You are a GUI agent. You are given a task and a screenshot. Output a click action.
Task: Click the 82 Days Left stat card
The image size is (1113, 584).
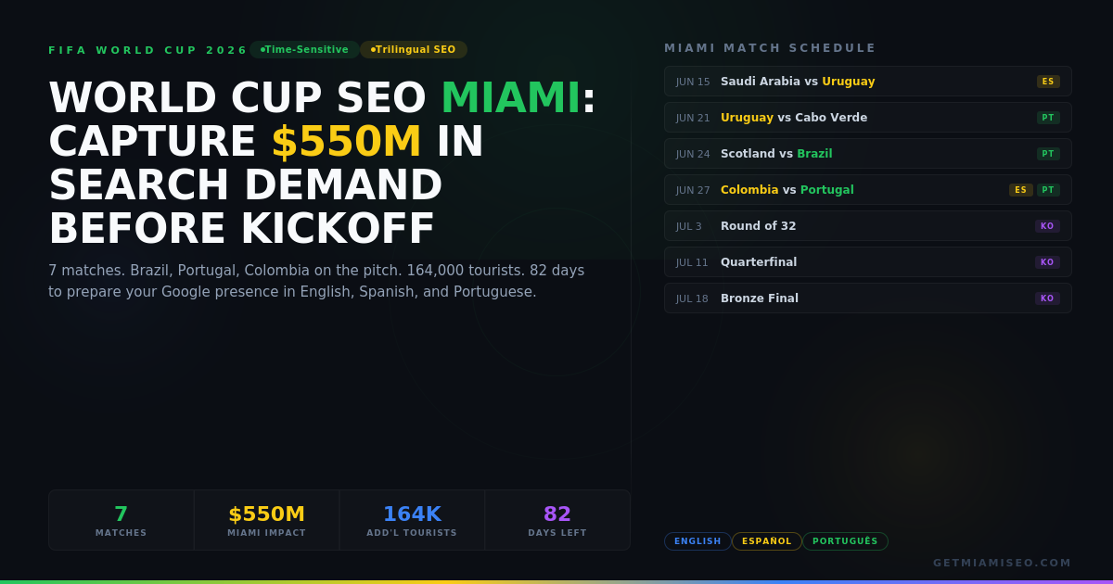pyautogui.click(x=556, y=520)
